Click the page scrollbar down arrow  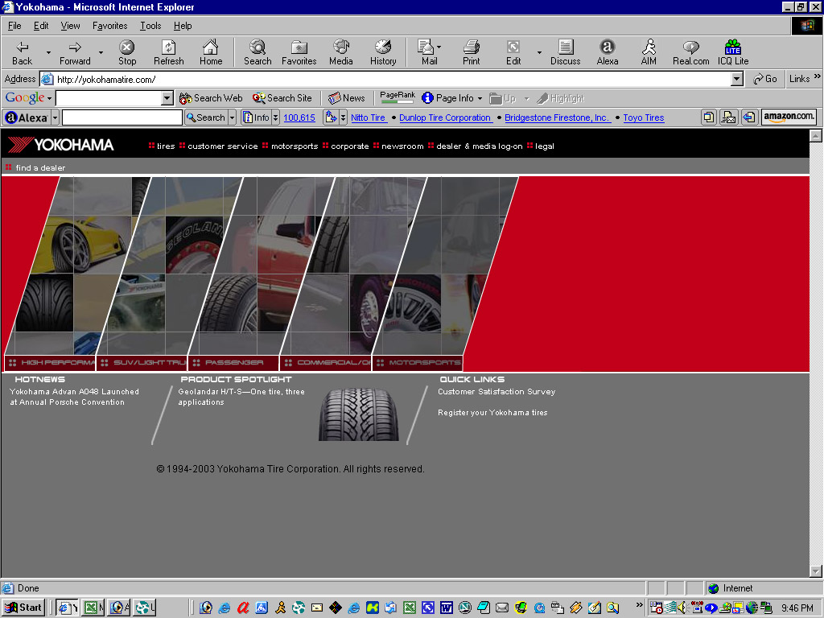point(816,571)
